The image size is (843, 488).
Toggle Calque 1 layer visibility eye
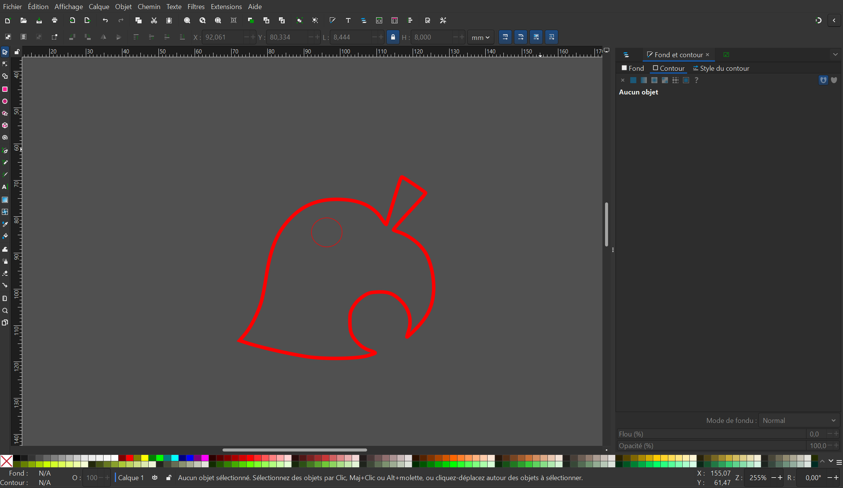pyautogui.click(x=155, y=477)
